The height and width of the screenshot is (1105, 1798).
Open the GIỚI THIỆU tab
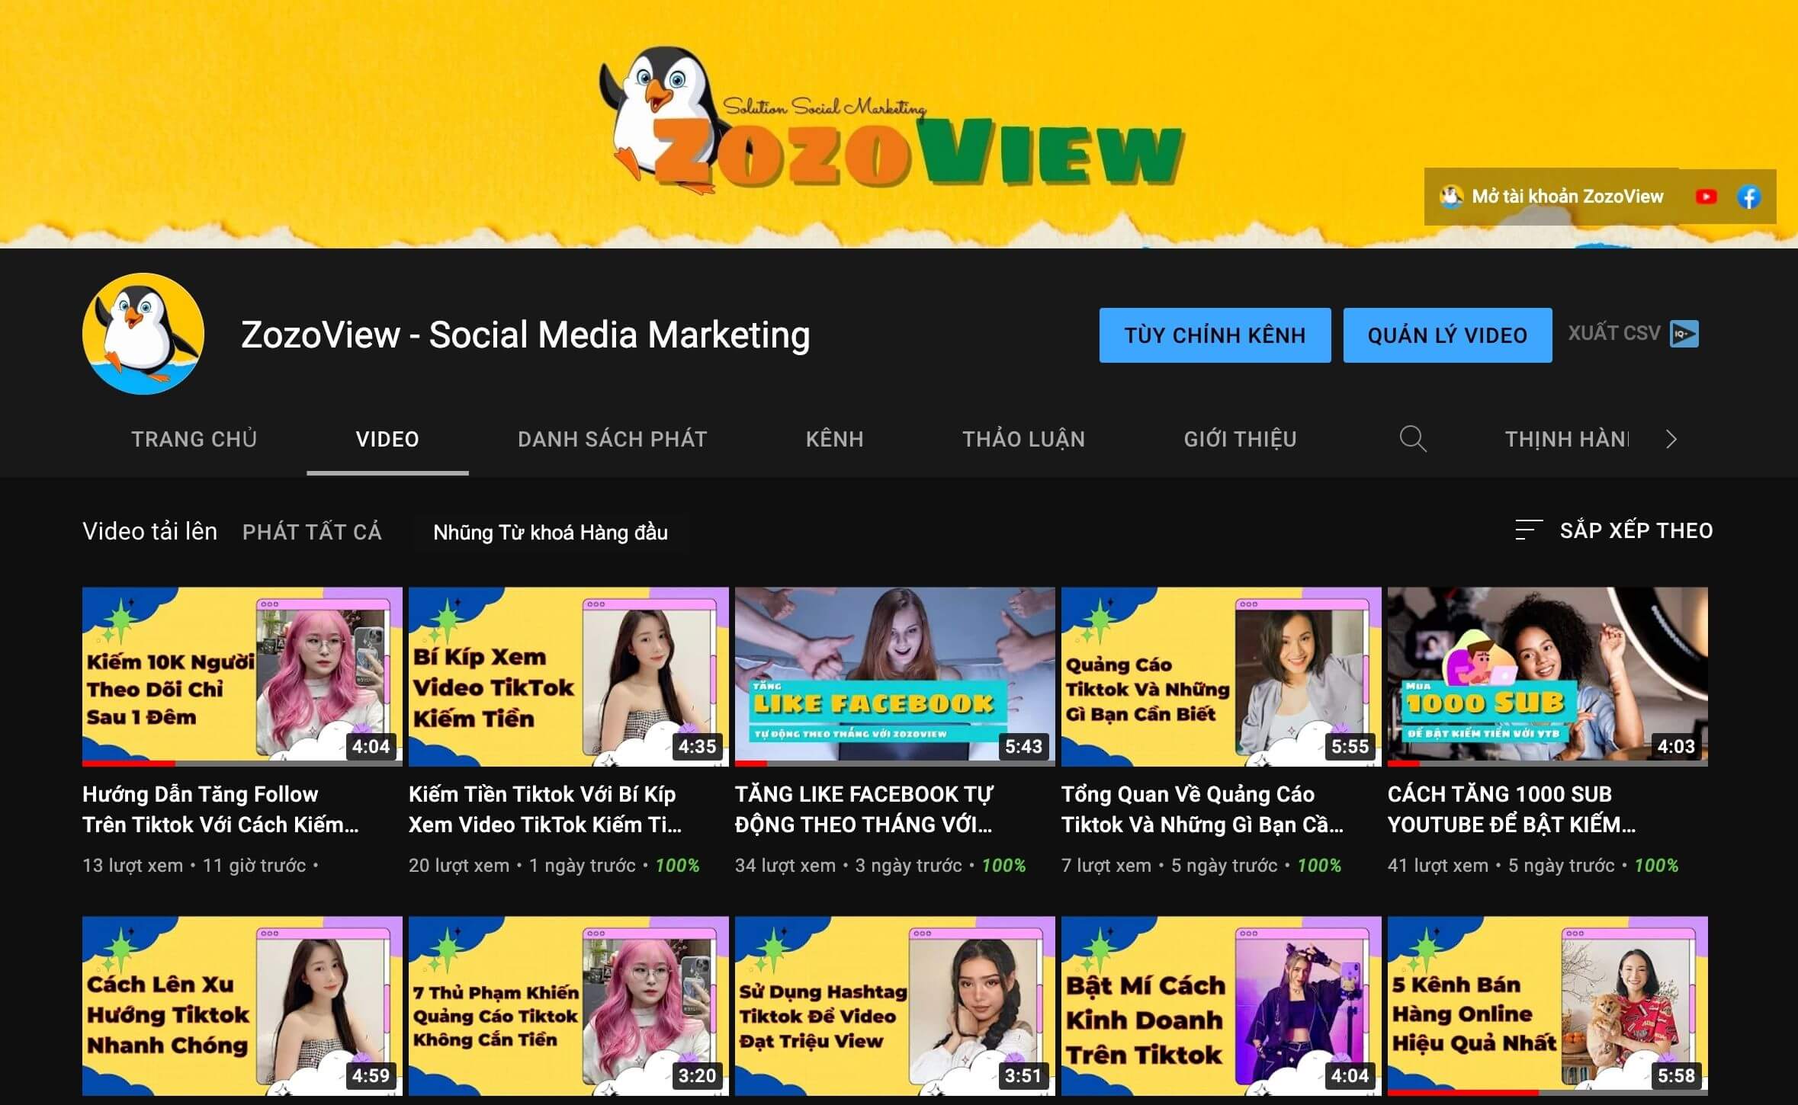[x=1240, y=439]
